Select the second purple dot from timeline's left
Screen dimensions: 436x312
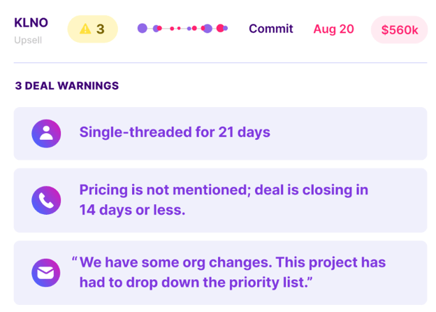[x=157, y=29]
